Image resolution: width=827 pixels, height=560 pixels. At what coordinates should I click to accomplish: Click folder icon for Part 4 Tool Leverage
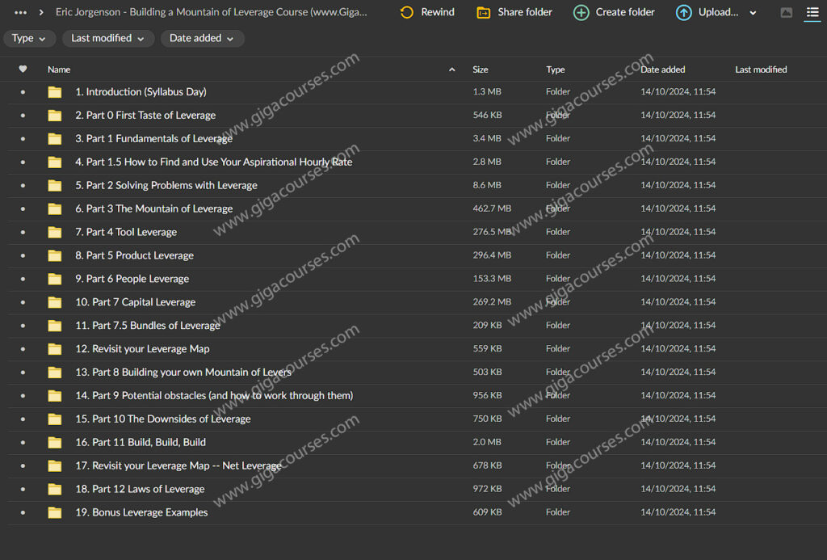(55, 232)
